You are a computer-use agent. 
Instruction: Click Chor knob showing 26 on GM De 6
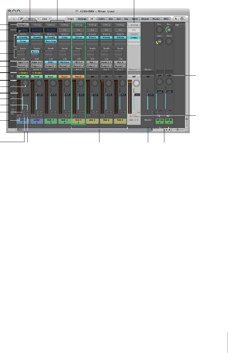coord(159,42)
